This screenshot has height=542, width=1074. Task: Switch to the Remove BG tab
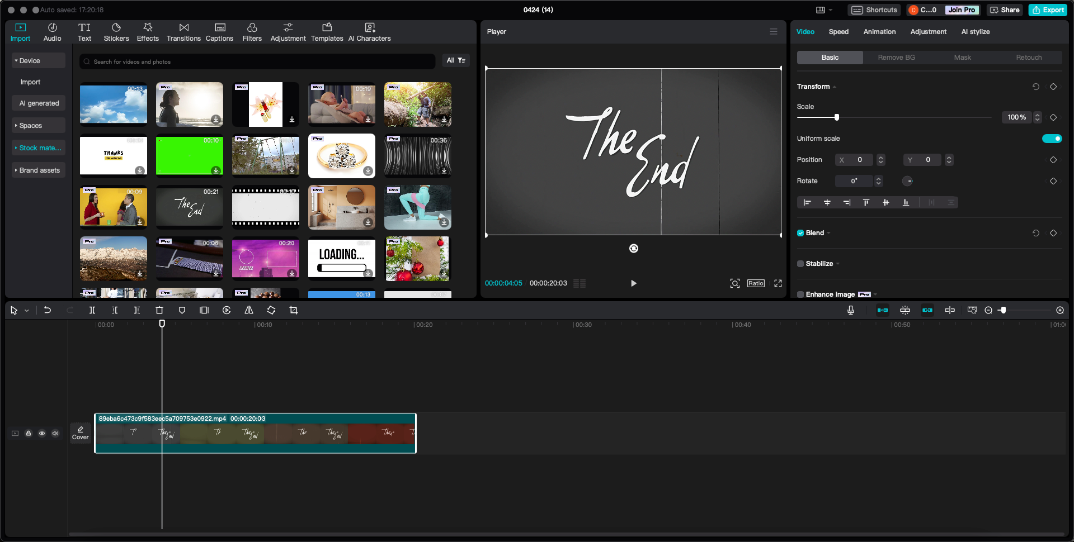(x=896, y=57)
